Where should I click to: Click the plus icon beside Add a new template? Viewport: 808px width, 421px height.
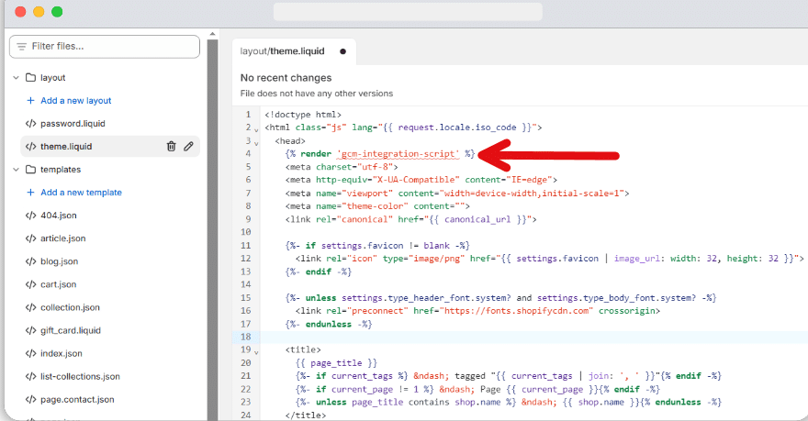pyautogui.click(x=30, y=192)
